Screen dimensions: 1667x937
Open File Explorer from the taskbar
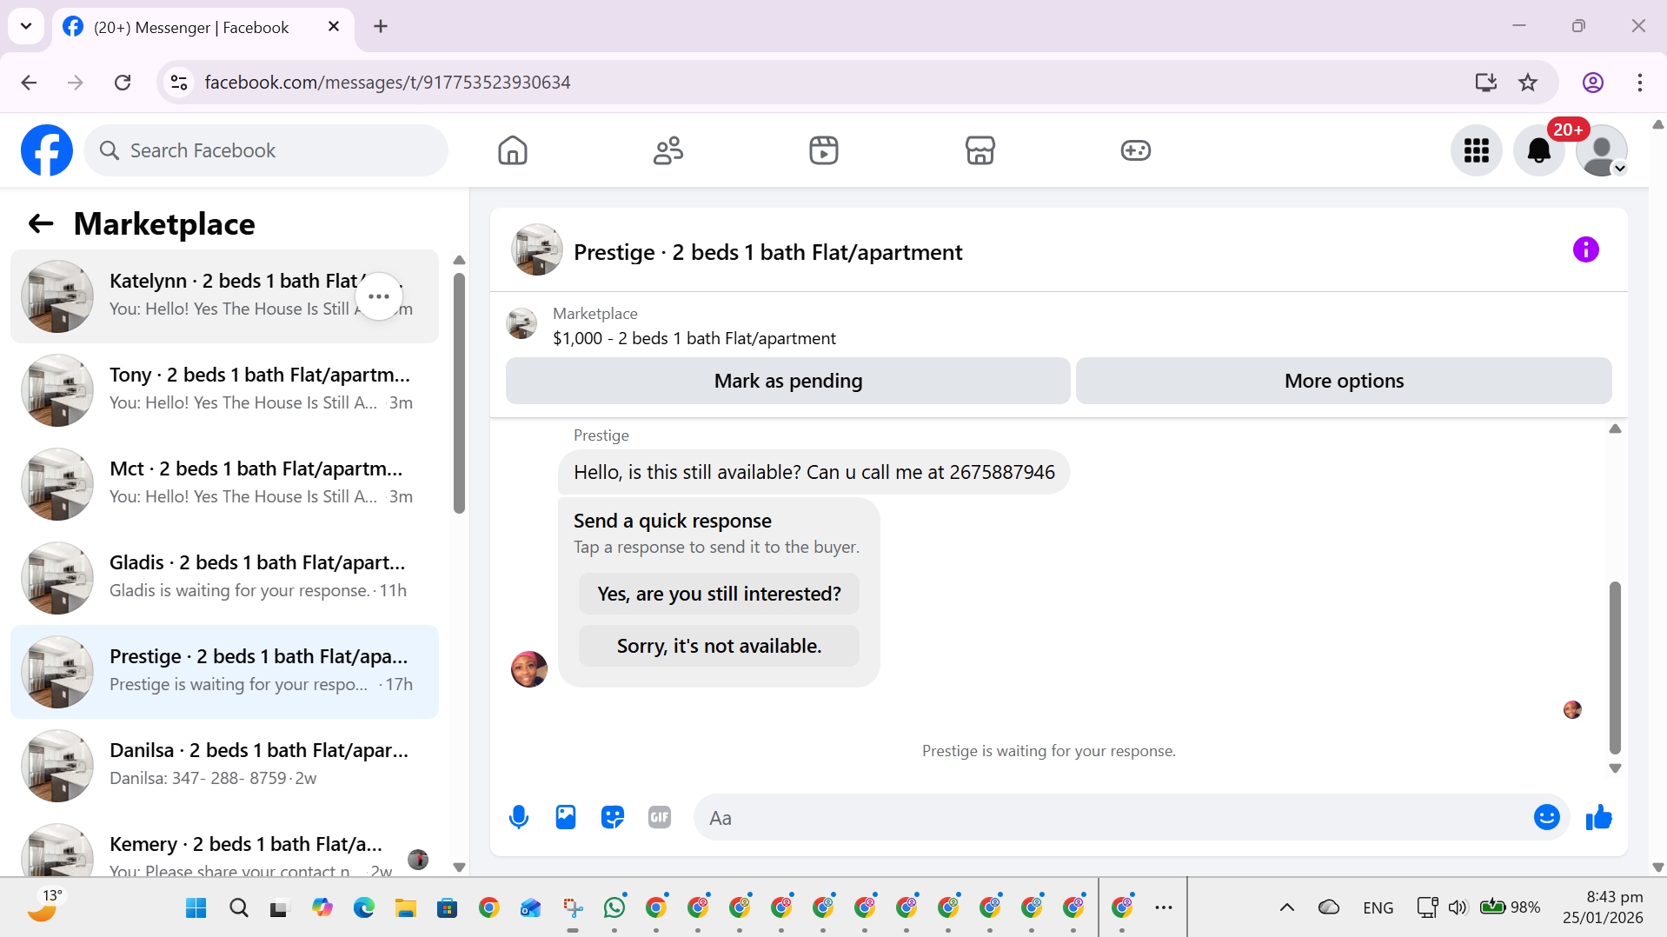[406, 907]
